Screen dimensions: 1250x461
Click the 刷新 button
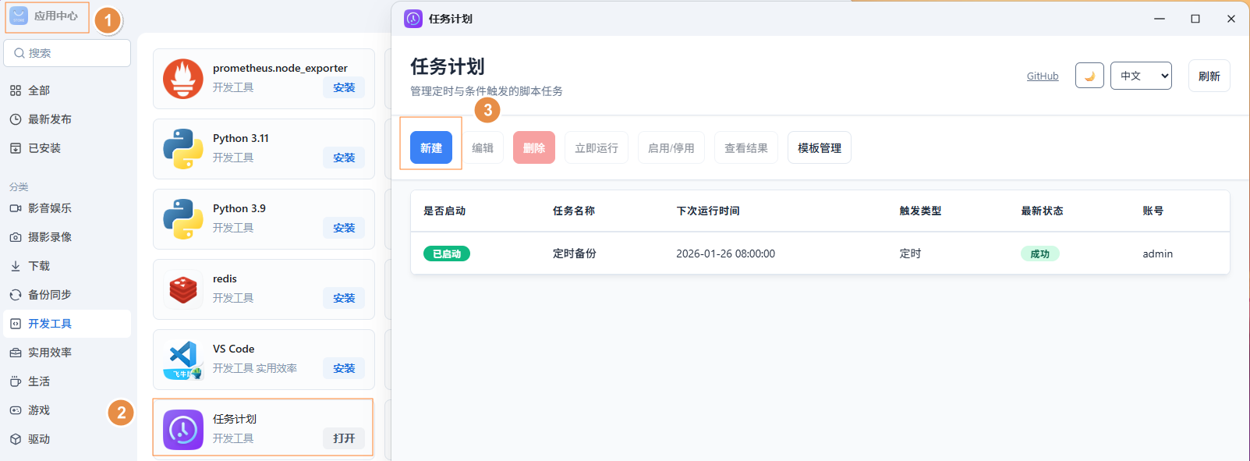coord(1209,76)
